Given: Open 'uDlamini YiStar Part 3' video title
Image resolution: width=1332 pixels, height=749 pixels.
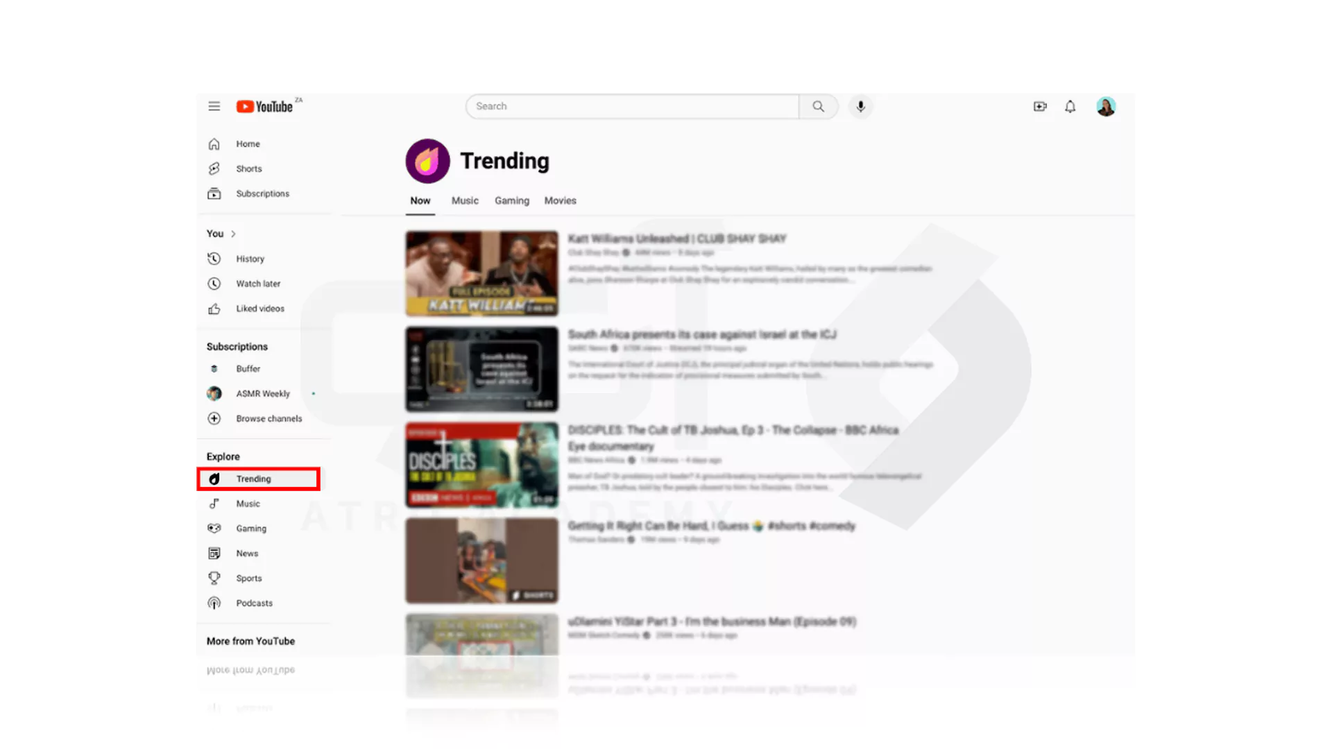Looking at the screenshot, I should pyautogui.click(x=712, y=621).
